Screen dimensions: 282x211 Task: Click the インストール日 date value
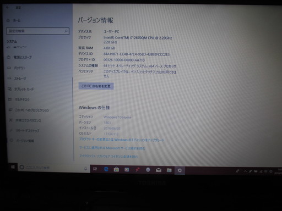click(112, 128)
